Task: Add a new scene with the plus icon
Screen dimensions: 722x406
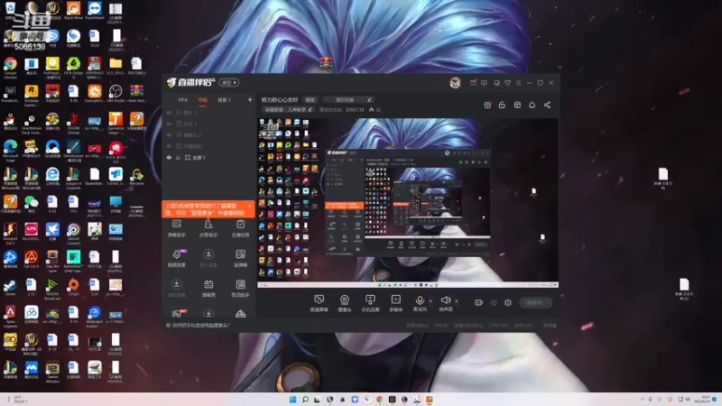Action: pos(250,99)
